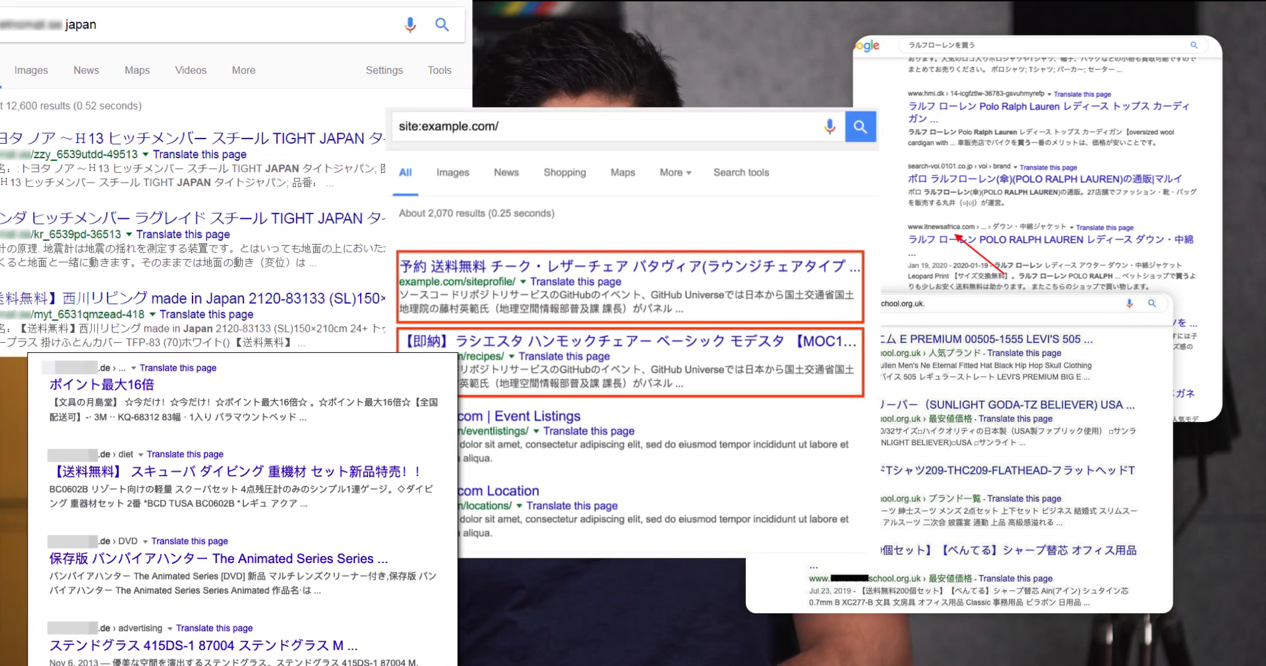Click the microphone icon in the japan search box
The height and width of the screenshot is (666, 1266).
point(409,25)
